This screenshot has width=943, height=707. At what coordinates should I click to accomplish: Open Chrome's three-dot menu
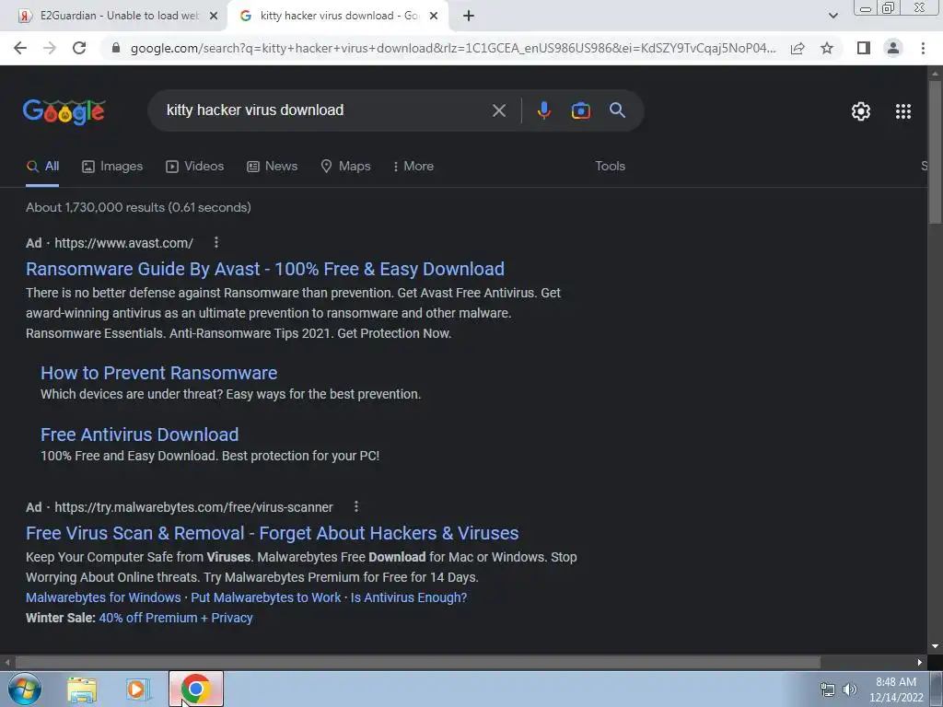pyautogui.click(x=923, y=48)
